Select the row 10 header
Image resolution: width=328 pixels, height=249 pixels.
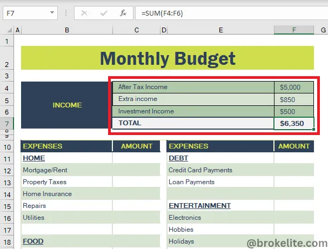pyautogui.click(x=7, y=146)
